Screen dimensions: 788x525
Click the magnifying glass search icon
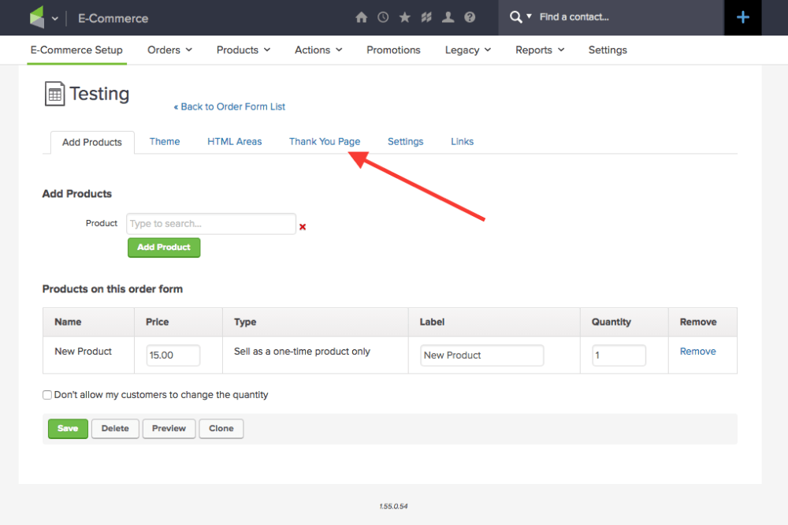pyautogui.click(x=515, y=17)
